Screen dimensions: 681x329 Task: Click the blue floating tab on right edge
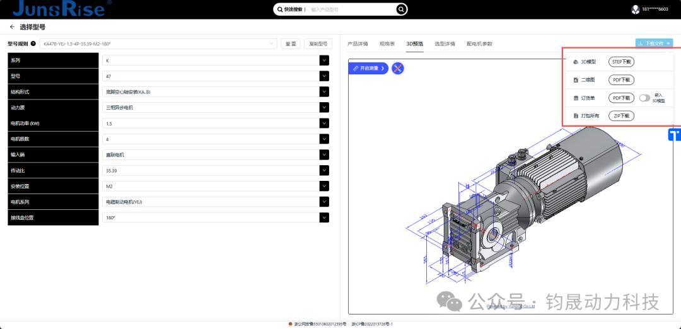click(x=675, y=134)
